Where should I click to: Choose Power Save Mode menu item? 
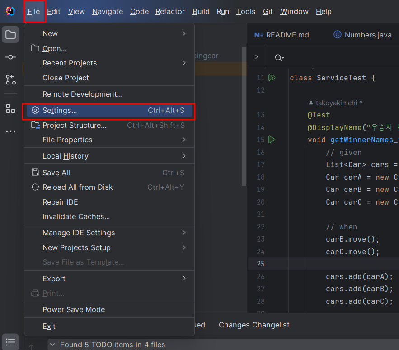tap(109, 309)
